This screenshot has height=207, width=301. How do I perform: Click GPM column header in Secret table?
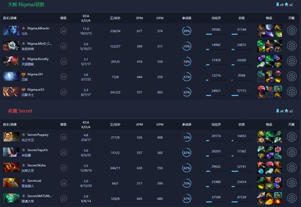(160, 124)
